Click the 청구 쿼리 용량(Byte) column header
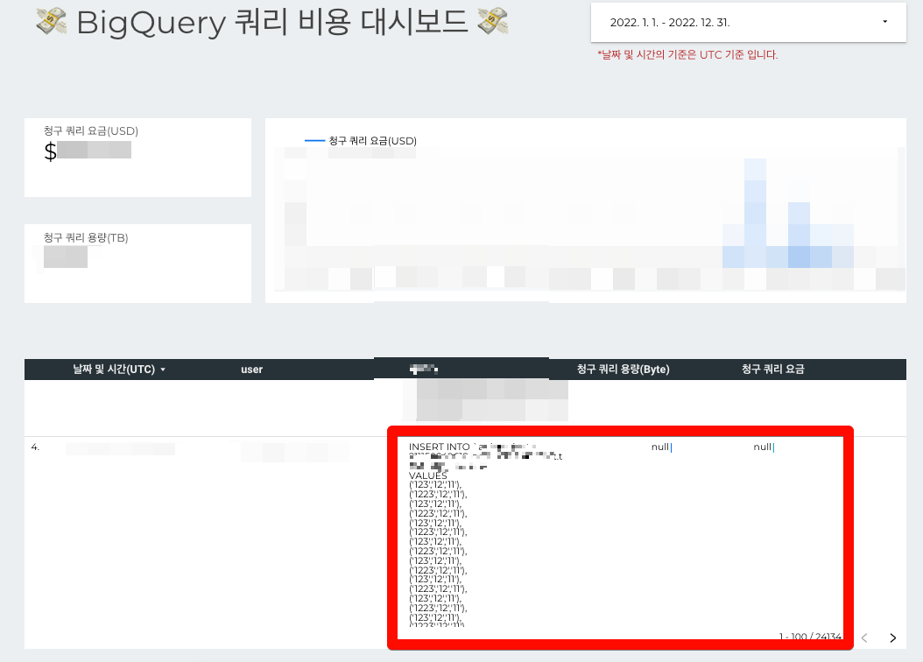The height and width of the screenshot is (662, 923). point(624,369)
